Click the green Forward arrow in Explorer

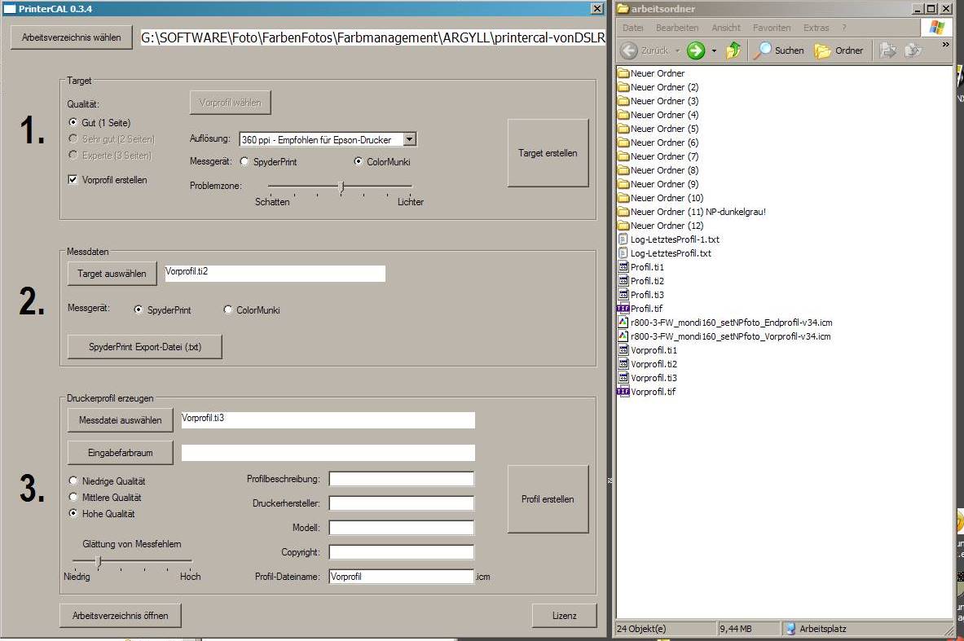[695, 50]
